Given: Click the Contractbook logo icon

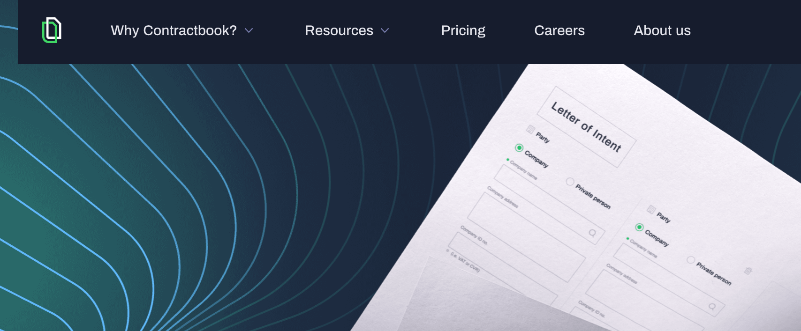Looking at the screenshot, I should point(52,30).
